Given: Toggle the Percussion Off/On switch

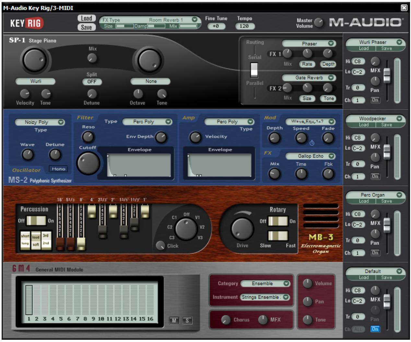Looking at the screenshot, I should pyautogui.click(x=36, y=221).
